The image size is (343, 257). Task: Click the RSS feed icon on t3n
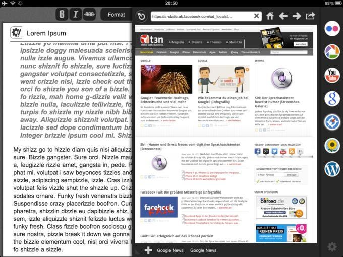click(x=292, y=151)
